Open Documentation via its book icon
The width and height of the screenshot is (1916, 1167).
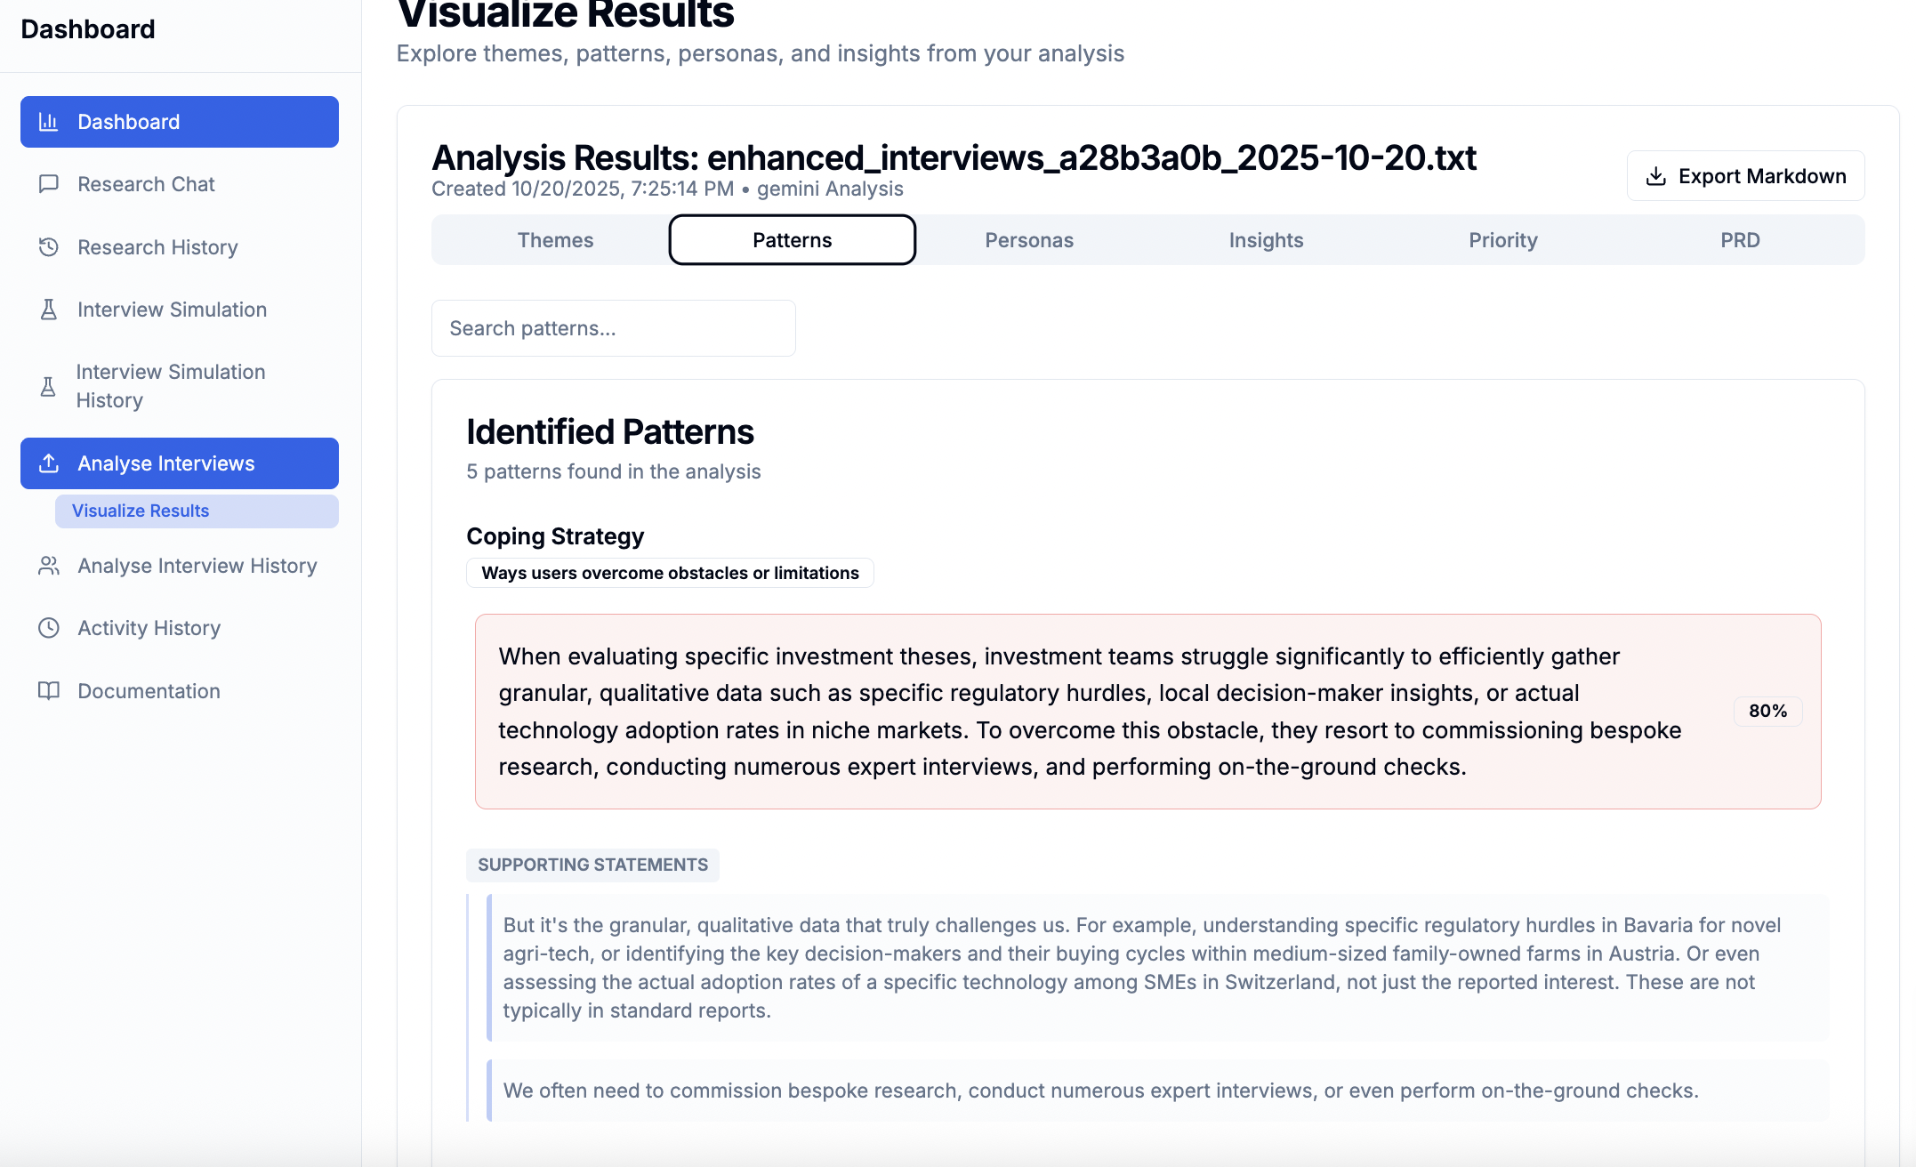(48, 690)
